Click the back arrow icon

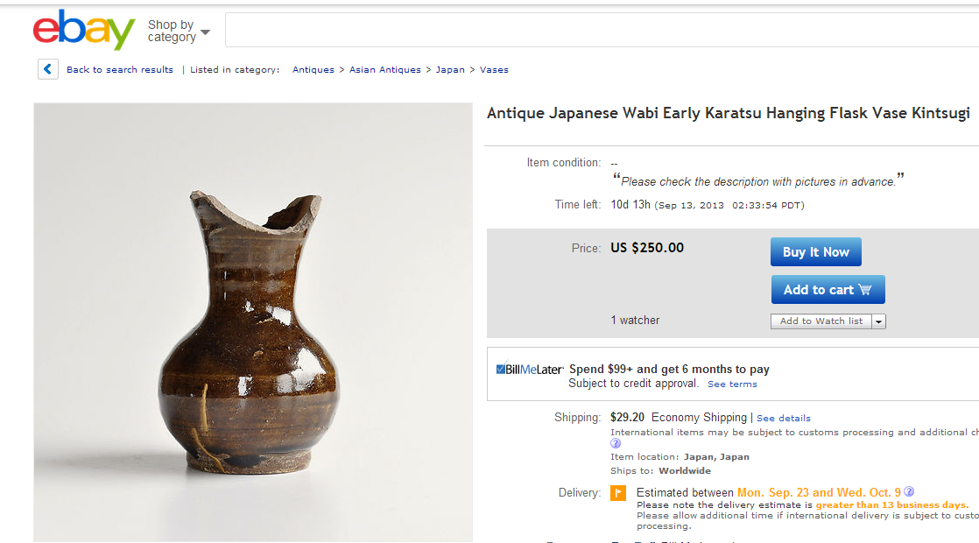[x=48, y=69]
